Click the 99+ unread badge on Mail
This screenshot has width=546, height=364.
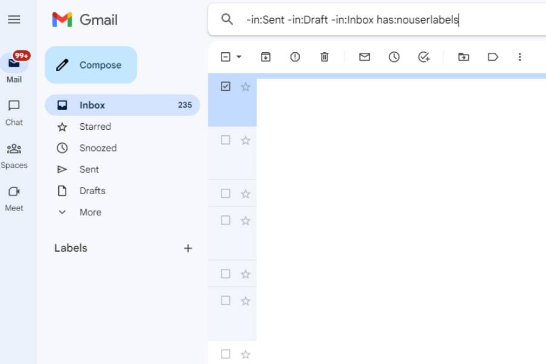[x=22, y=56]
